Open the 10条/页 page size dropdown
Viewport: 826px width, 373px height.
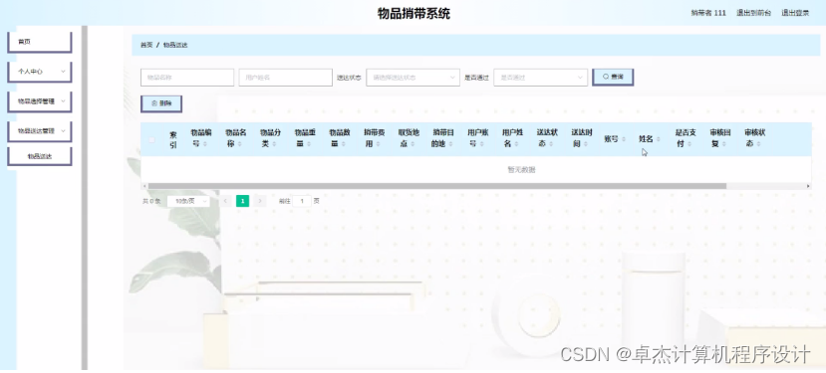[x=188, y=201]
